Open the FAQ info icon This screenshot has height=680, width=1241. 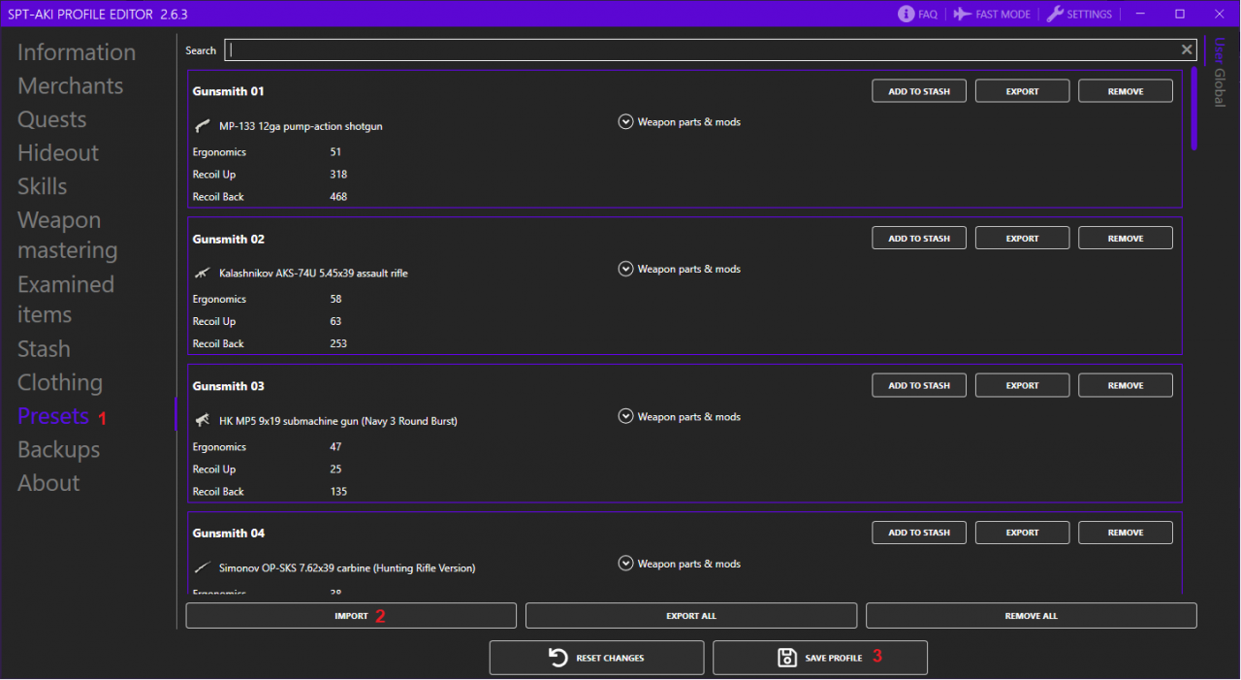tap(907, 15)
